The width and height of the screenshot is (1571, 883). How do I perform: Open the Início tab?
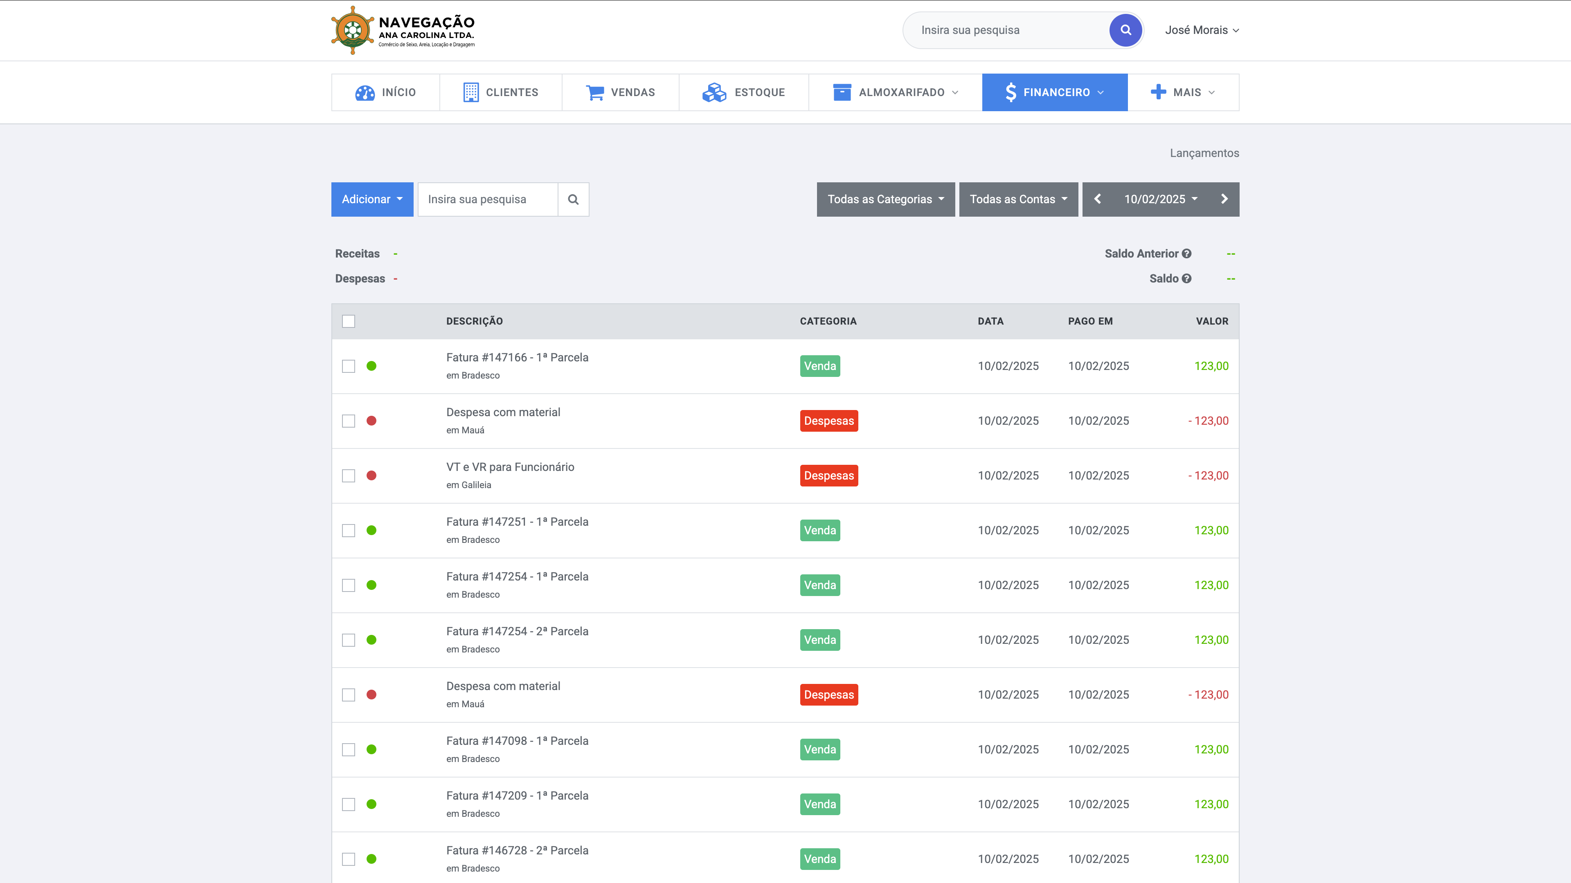pyautogui.click(x=385, y=93)
